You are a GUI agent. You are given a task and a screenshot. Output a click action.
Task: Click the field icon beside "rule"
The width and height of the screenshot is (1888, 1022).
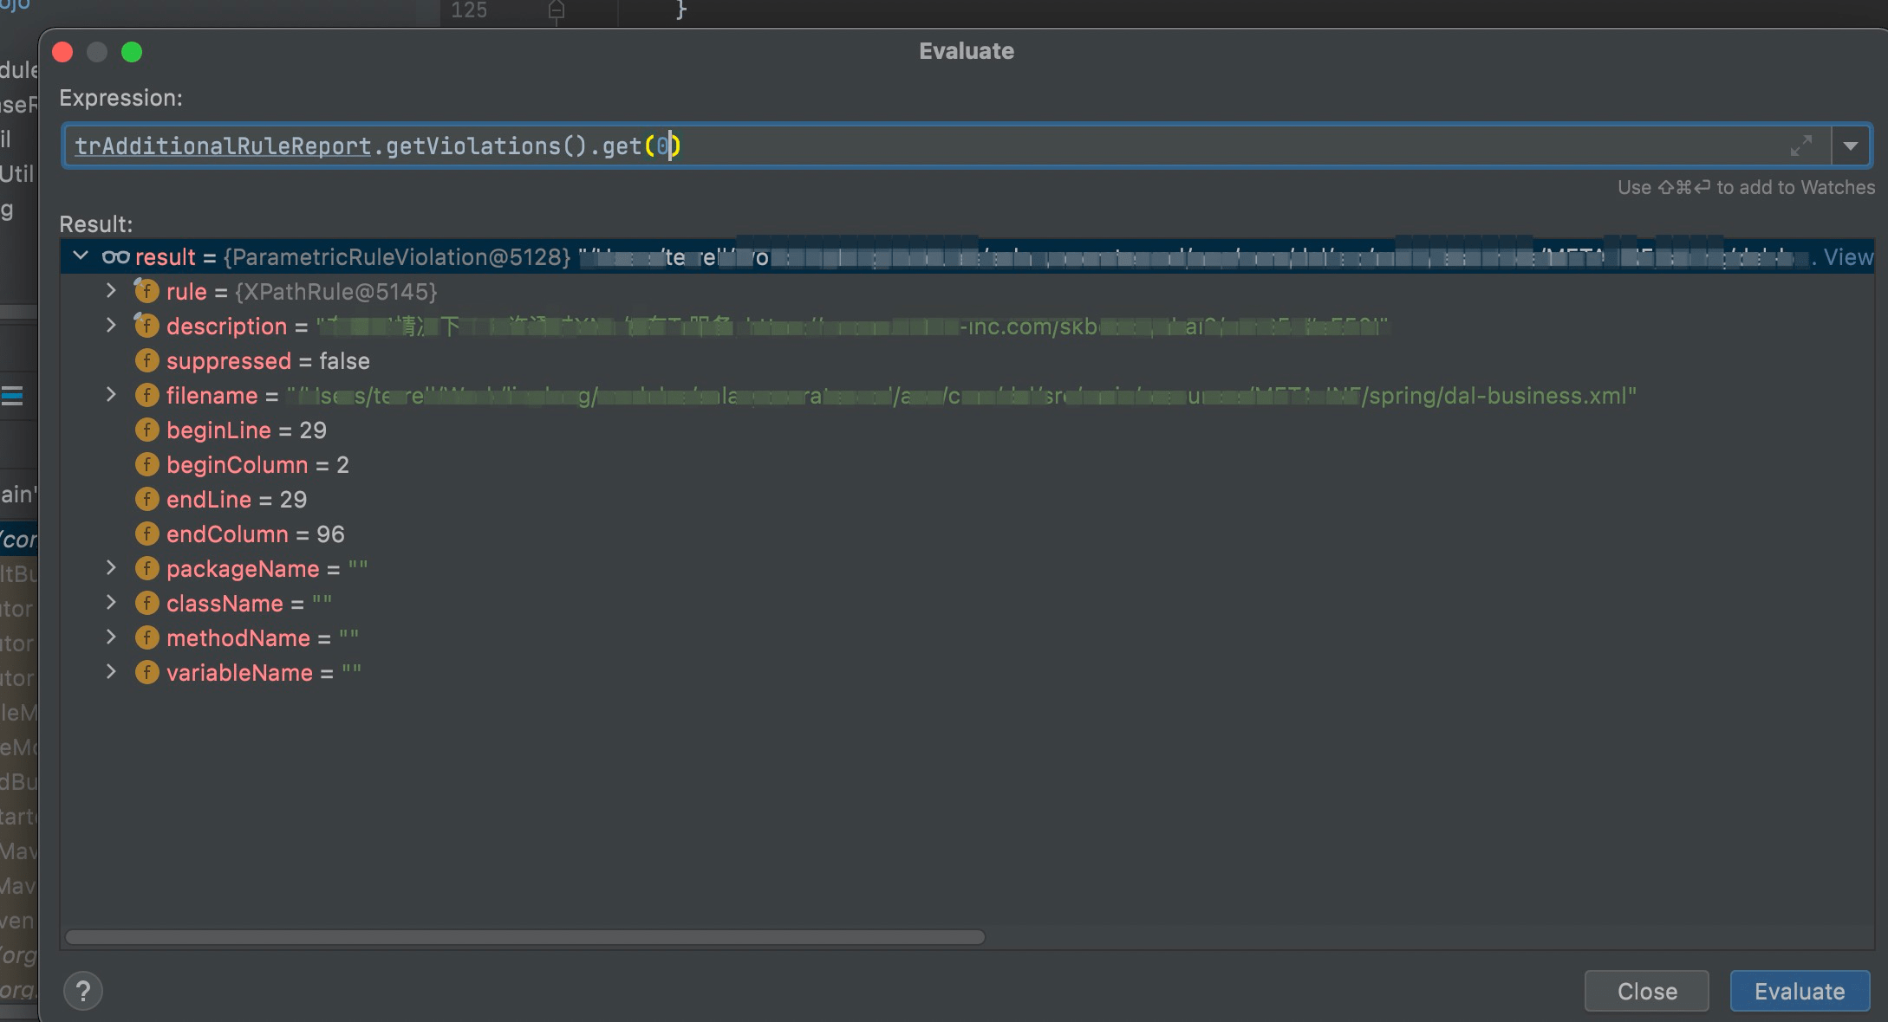(147, 291)
